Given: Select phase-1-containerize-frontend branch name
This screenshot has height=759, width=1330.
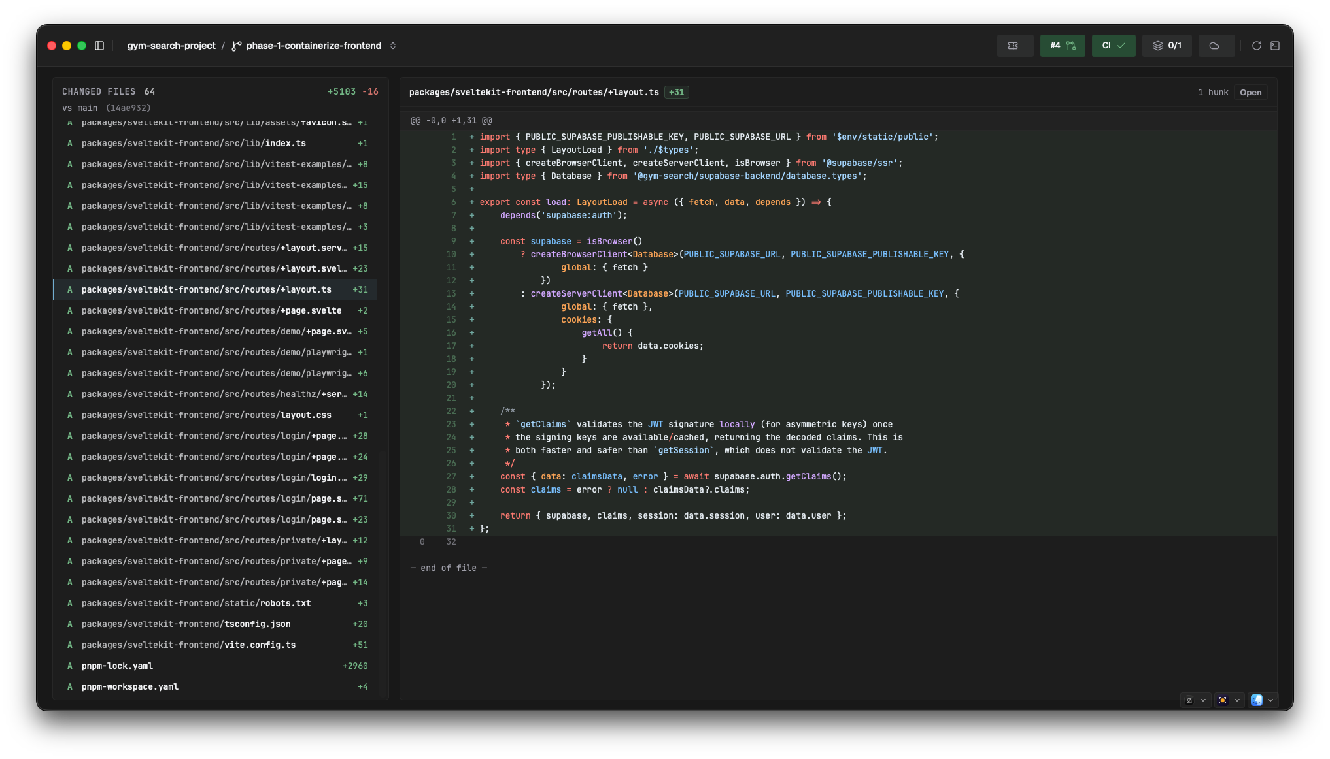Looking at the screenshot, I should [314, 46].
